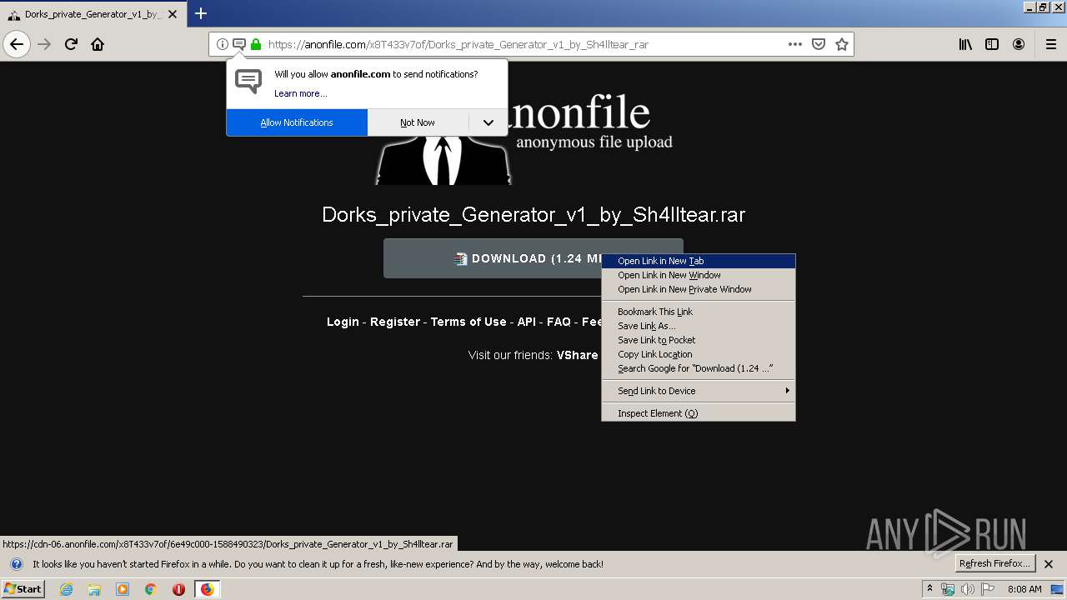Reload the current page
1067x600 pixels.
pos(71,44)
